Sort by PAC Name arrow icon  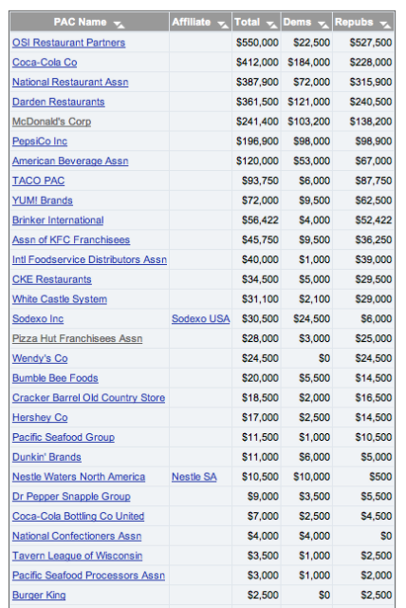(120, 25)
